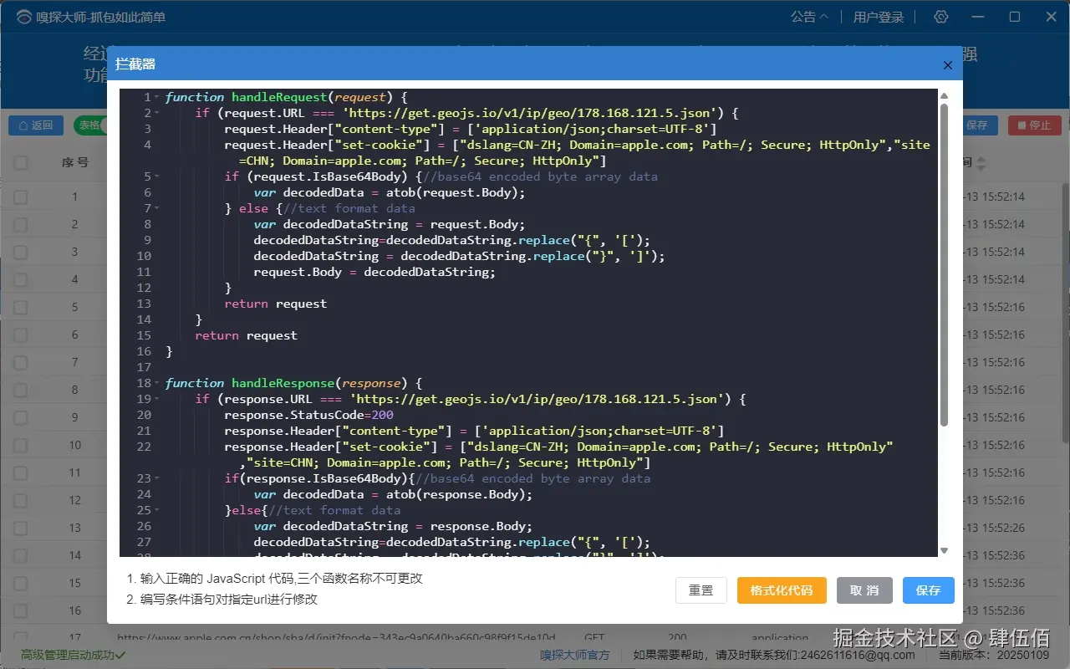Click line 'var decodedDataString = response.Body;'
Screen dimensions: 1070x669
pos(393,526)
